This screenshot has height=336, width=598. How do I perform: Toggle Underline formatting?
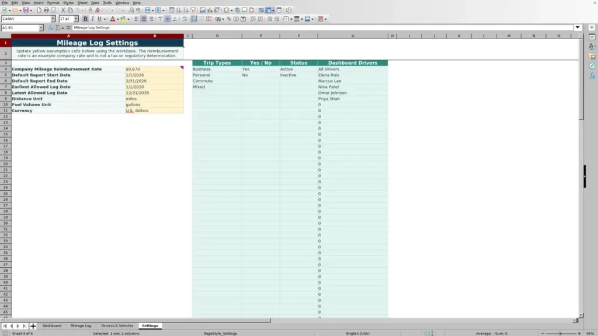99,19
